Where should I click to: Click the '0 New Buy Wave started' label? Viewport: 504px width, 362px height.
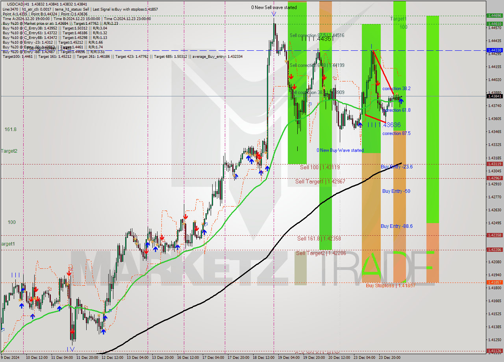(x=340, y=150)
